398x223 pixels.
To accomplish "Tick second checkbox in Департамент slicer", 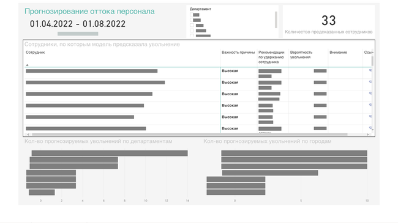I will (x=192, y=20).
